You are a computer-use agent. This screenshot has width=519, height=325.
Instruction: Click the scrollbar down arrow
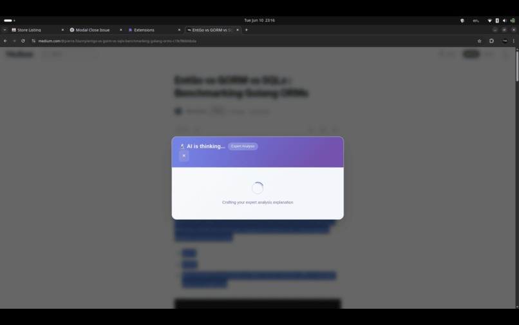517,307
